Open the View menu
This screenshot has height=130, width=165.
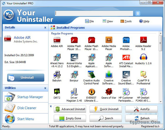click(x=108, y=21)
